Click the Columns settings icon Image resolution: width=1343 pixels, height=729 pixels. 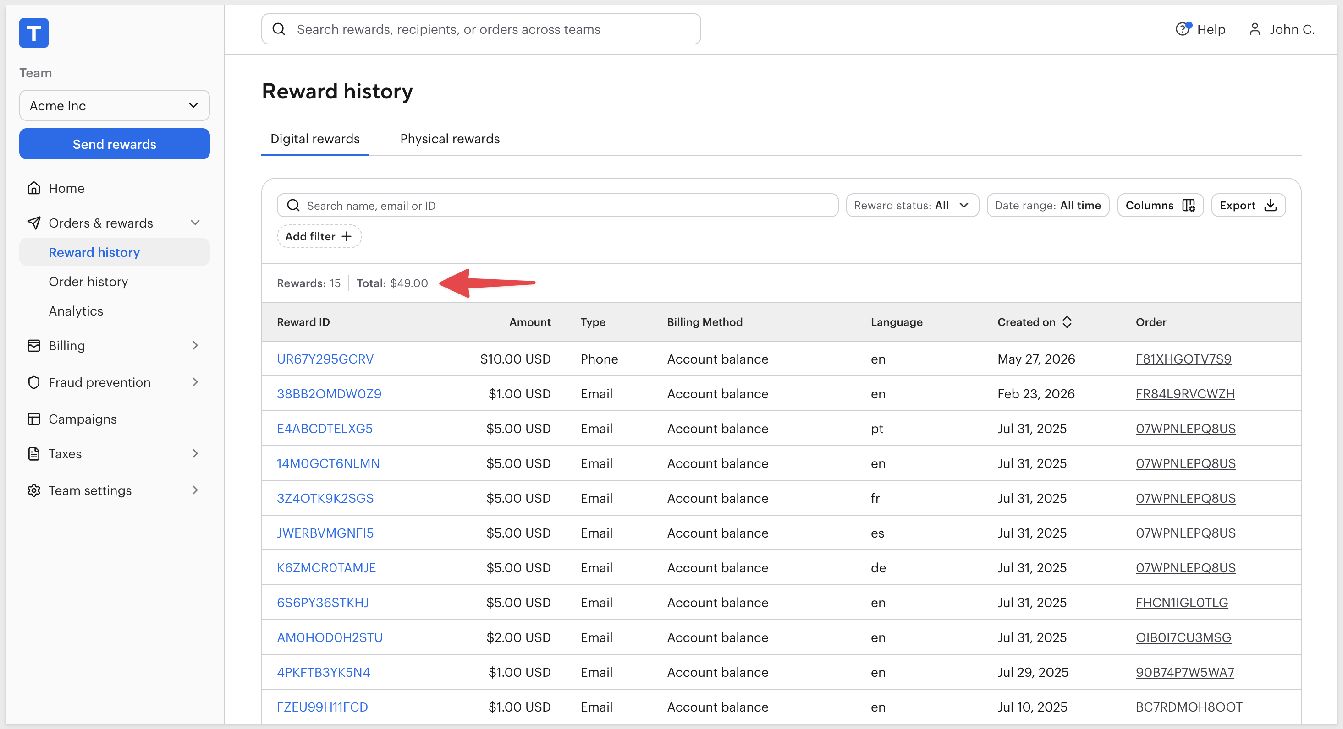pyautogui.click(x=1189, y=206)
